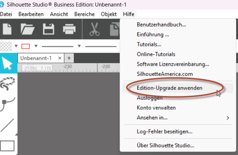Image resolution: width=238 pixels, height=155 pixels.
Task: Open the red line color dropdown arrow
Action: pyautogui.click(x=36, y=46)
